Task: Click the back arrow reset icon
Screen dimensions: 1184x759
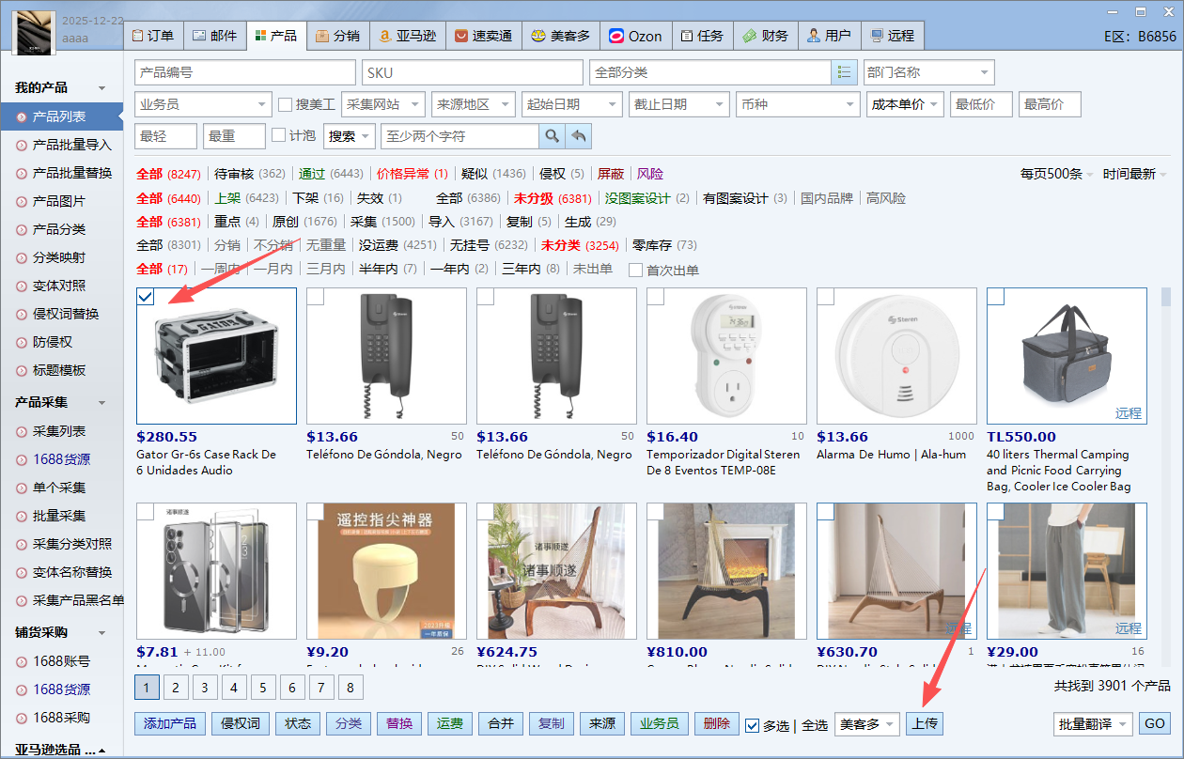Action: click(x=579, y=136)
